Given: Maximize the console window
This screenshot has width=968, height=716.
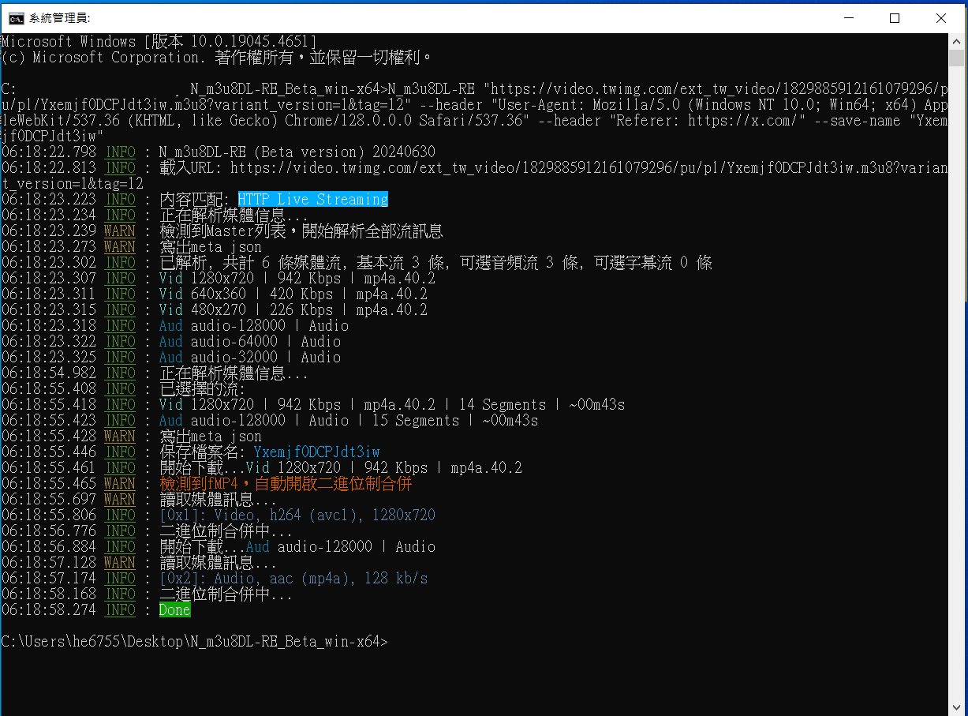Looking at the screenshot, I should click(895, 17).
